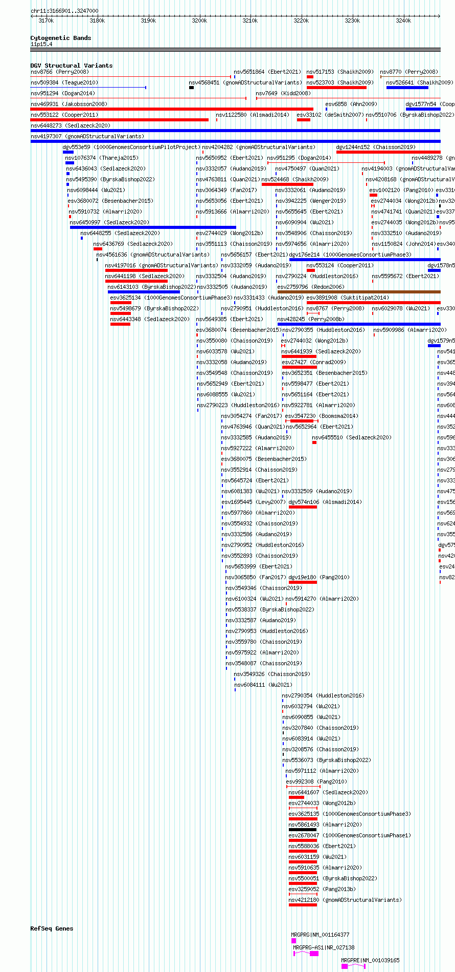Open variant nsv7649 (Kidd2008) label
The image size is (455, 972).
point(283,93)
